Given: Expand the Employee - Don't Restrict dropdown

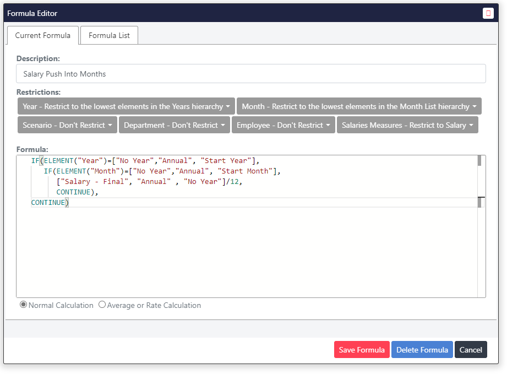Looking at the screenshot, I should point(283,125).
